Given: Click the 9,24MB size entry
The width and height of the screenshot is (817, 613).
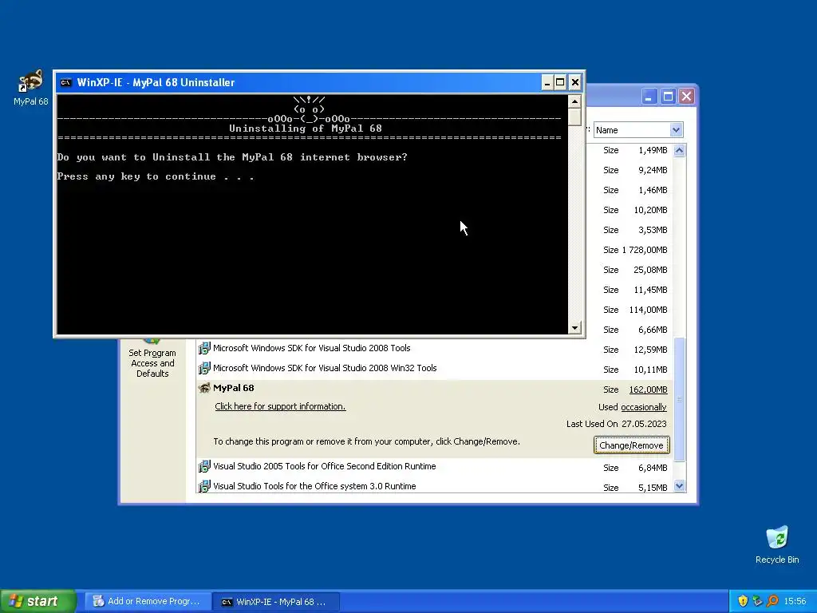Looking at the screenshot, I should coord(653,170).
